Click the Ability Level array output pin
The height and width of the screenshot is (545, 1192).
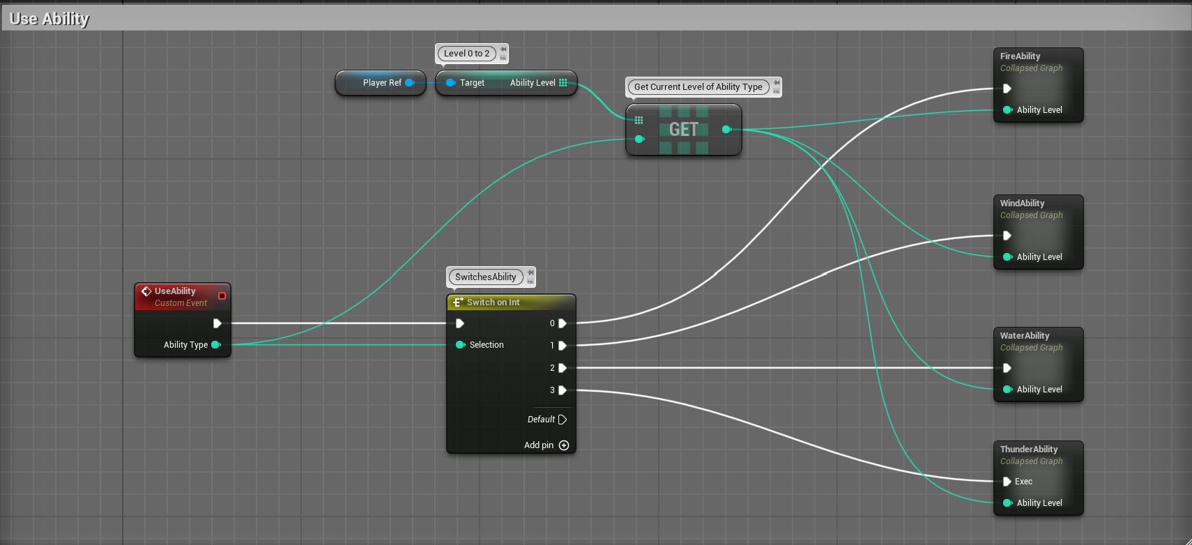coord(563,83)
